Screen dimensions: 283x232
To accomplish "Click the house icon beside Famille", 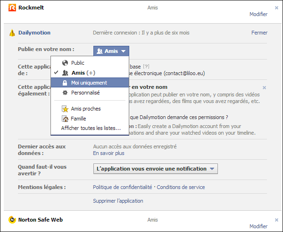I will pos(65,119).
